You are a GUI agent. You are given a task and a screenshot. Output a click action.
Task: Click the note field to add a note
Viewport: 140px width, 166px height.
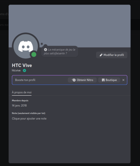click(29, 119)
